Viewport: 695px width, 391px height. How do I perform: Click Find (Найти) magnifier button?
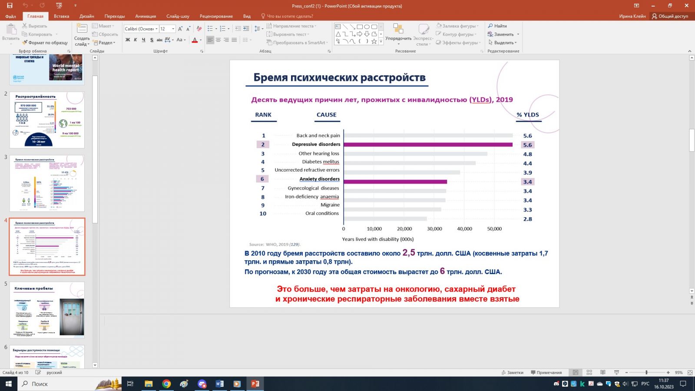497,26
